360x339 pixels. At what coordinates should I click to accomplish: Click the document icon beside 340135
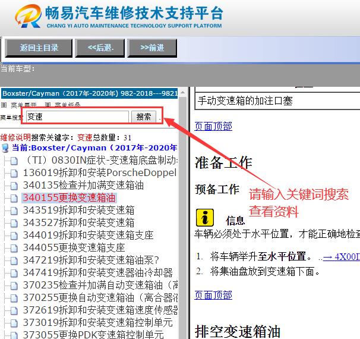tap(14, 186)
